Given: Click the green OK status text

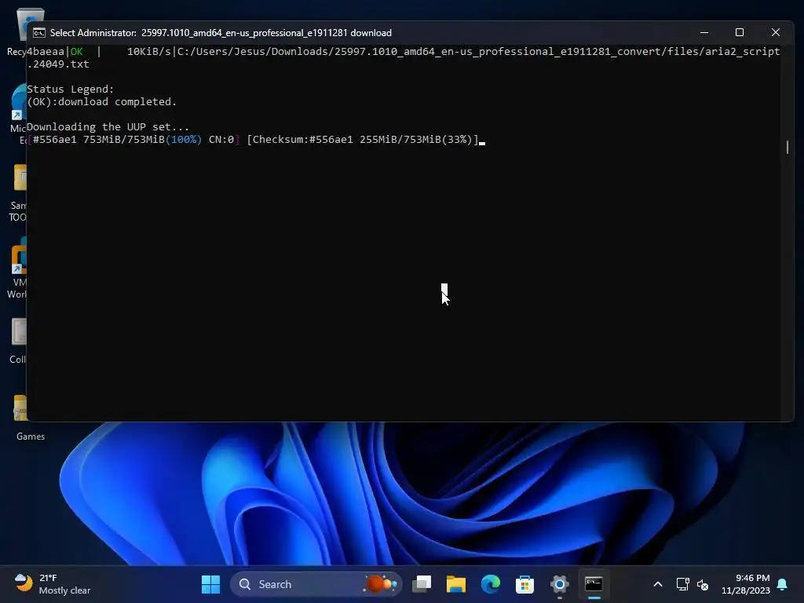Looking at the screenshot, I should coord(76,51).
